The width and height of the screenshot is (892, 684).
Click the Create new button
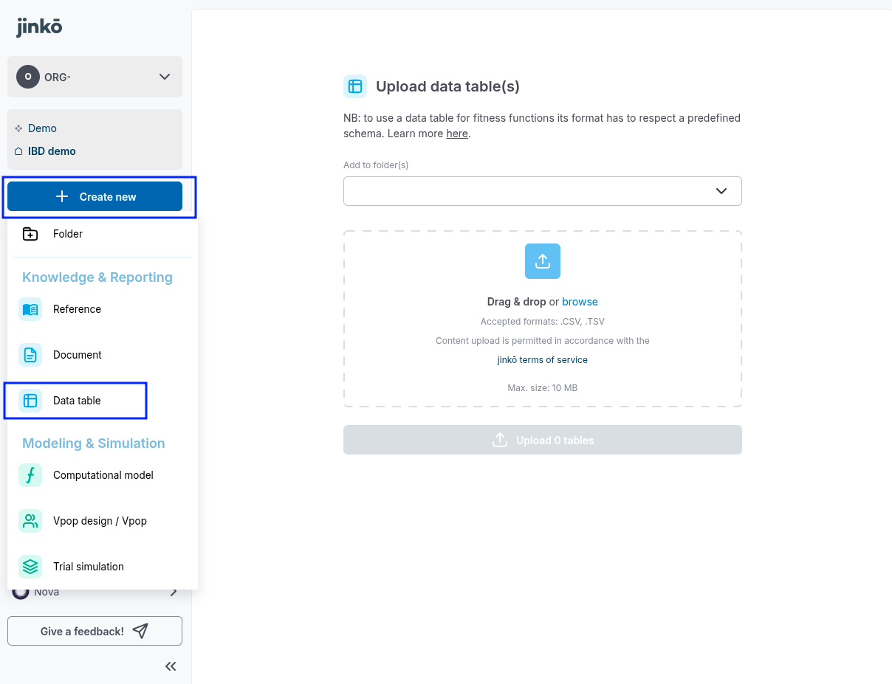[98, 196]
